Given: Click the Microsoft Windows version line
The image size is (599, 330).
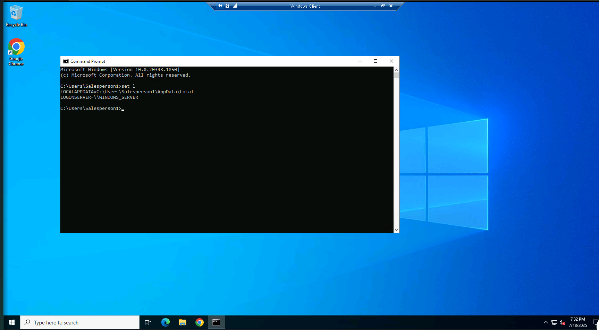Looking at the screenshot, I should 120,70.
